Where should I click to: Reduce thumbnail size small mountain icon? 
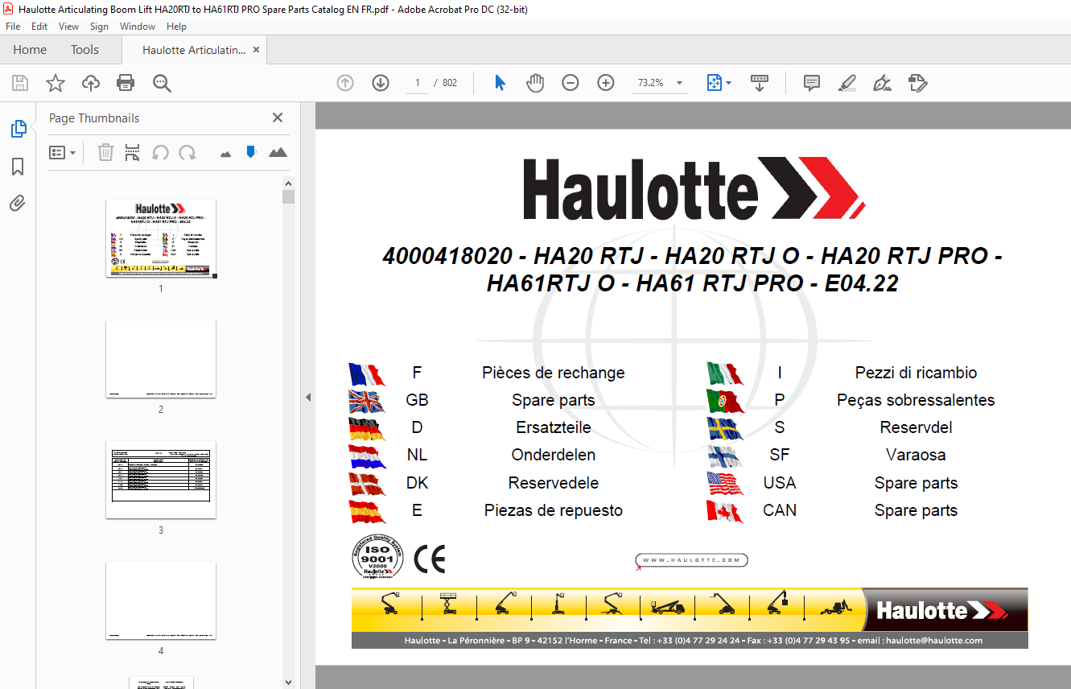point(225,153)
